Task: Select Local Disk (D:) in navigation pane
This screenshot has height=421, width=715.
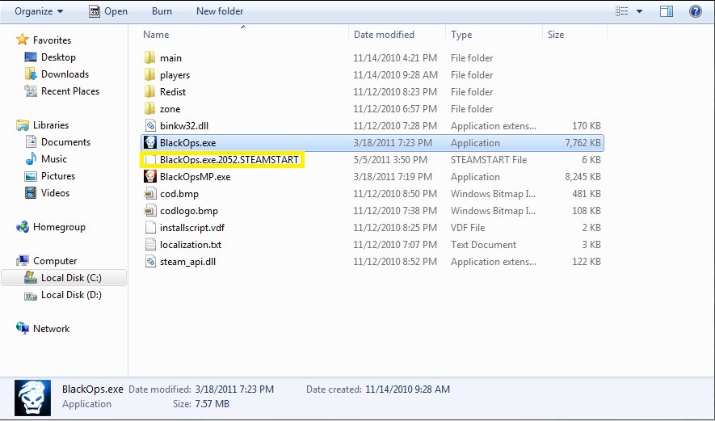Action: (71, 295)
